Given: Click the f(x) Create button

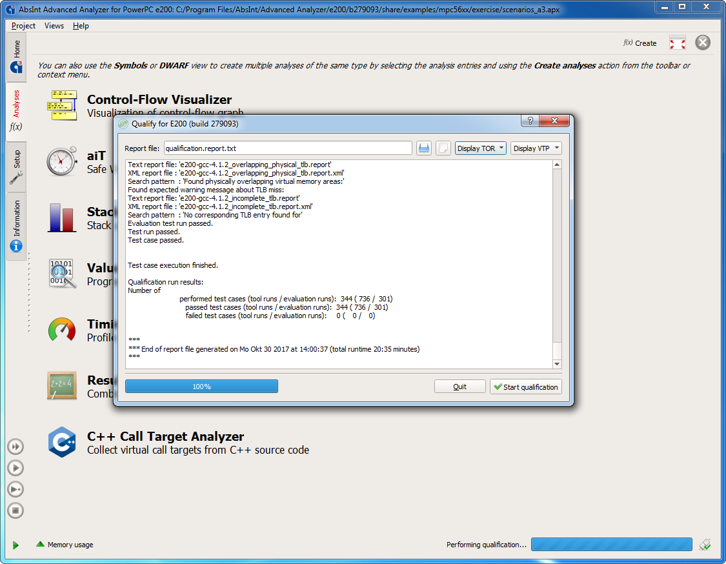Looking at the screenshot, I should 640,43.
